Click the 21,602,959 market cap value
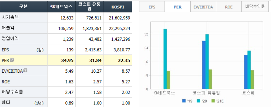The height and width of the screenshot is (107, 272). pyautogui.click(x=120, y=18)
